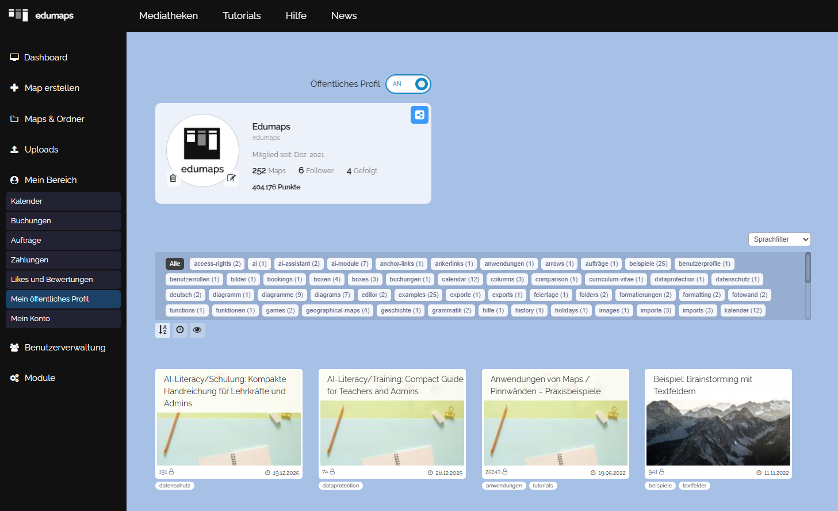Open Benutzerverwaltung in the sidebar

(x=65, y=348)
